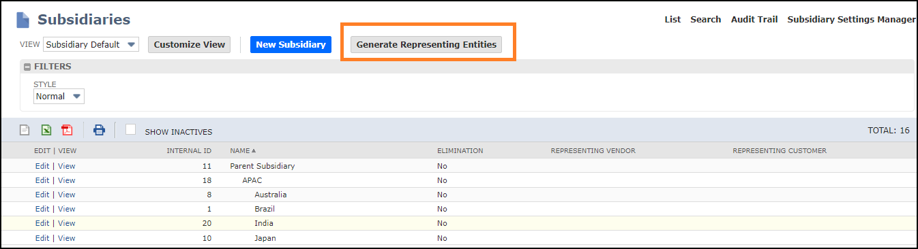The image size is (918, 249).
Task: Export list as CSV icon
Action: coord(25,130)
